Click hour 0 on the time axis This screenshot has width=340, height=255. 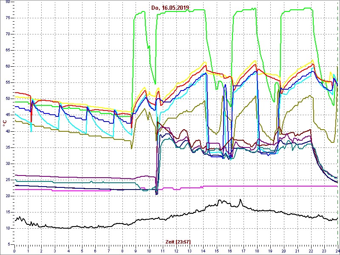pyautogui.click(x=14, y=252)
